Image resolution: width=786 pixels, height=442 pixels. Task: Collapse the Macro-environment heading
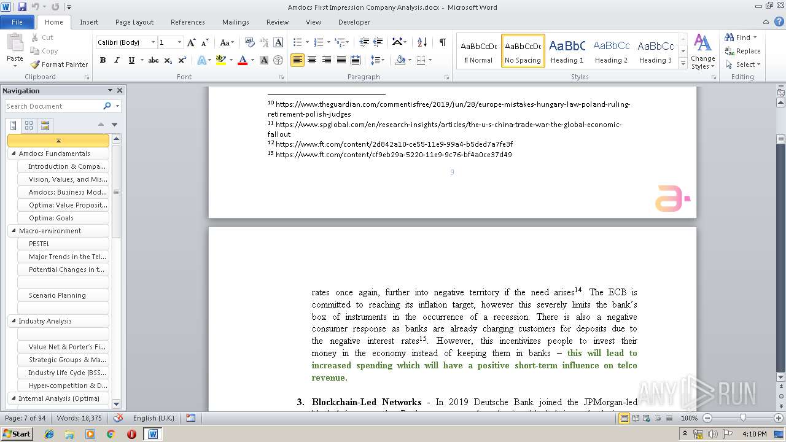(14, 231)
